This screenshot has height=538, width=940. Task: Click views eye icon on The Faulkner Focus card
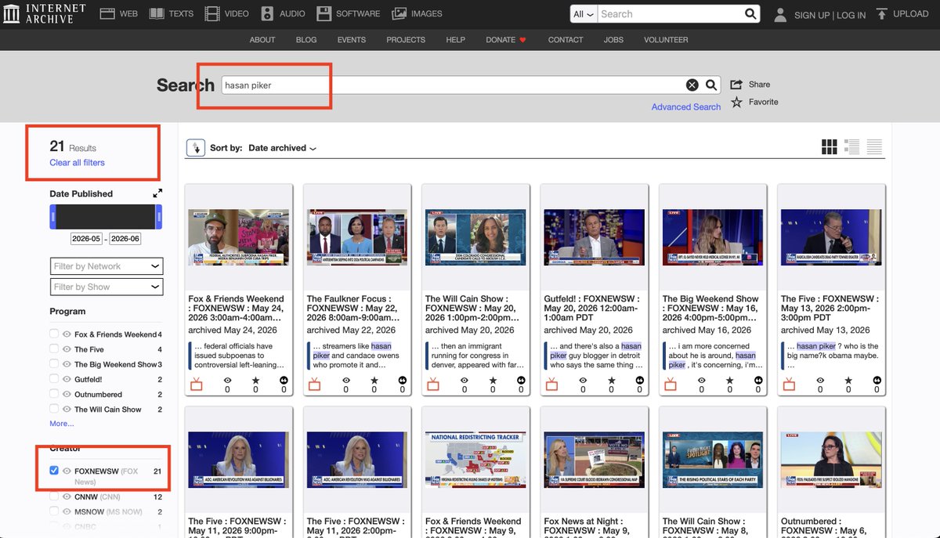tap(345, 381)
